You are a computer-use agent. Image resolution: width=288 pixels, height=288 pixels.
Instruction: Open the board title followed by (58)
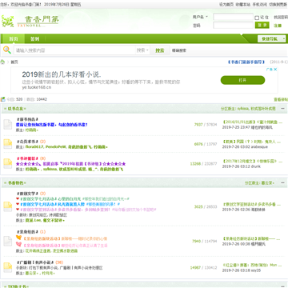coord(35,262)
